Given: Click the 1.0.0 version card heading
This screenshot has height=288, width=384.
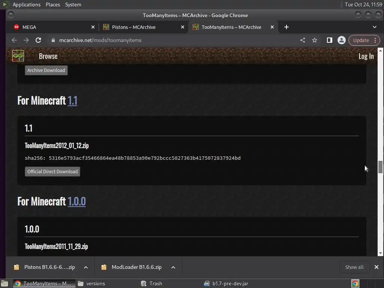Looking at the screenshot, I should pyautogui.click(x=32, y=229).
